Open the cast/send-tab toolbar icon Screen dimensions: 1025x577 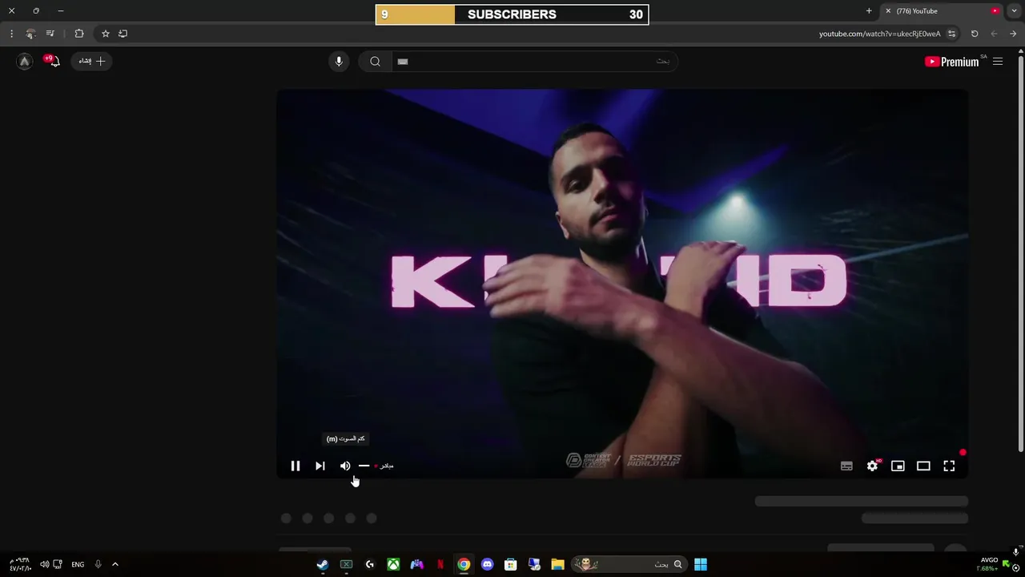(x=123, y=34)
